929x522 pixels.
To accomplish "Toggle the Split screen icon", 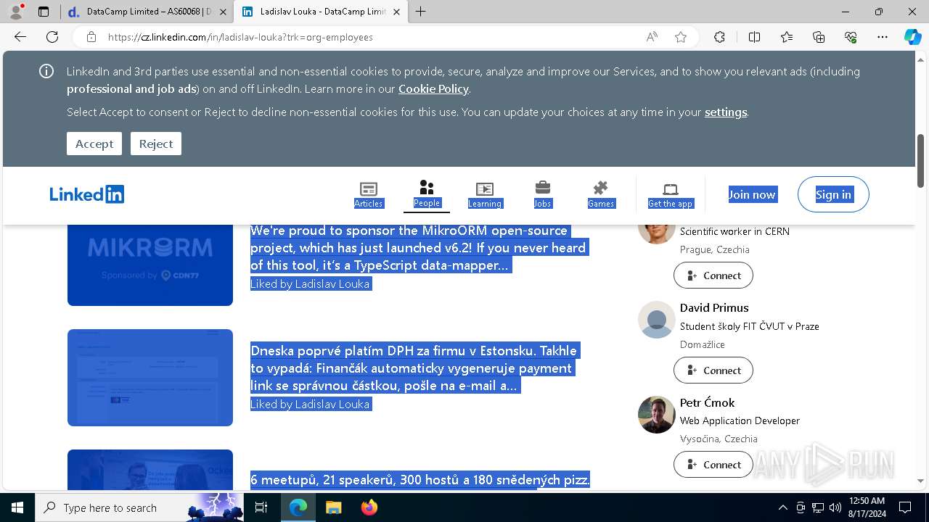I will (754, 37).
